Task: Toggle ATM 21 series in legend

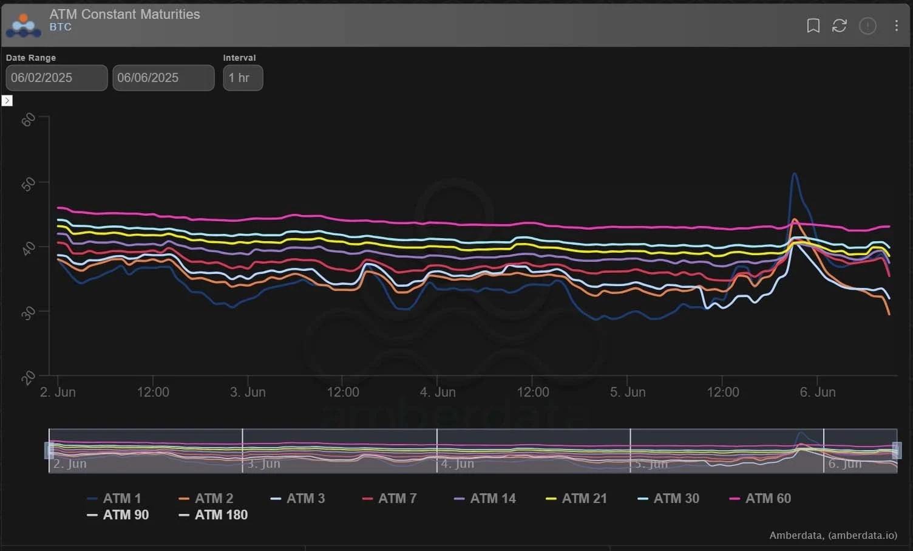Action: [x=577, y=498]
